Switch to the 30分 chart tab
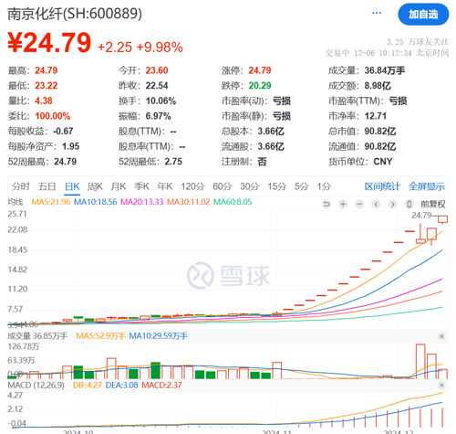This screenshot has width=456, height=434. point(250,186)
